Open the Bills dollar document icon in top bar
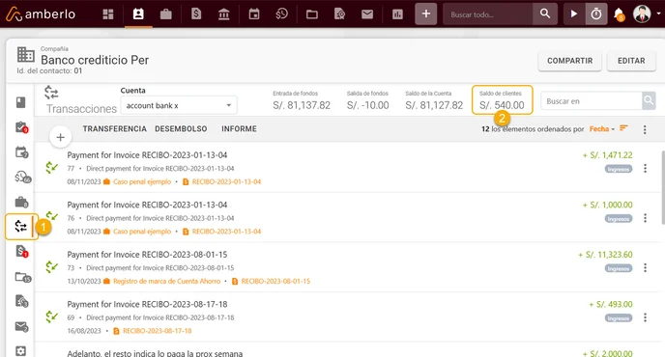The width and height of the screenshot is (665, 357). [196, 14]
